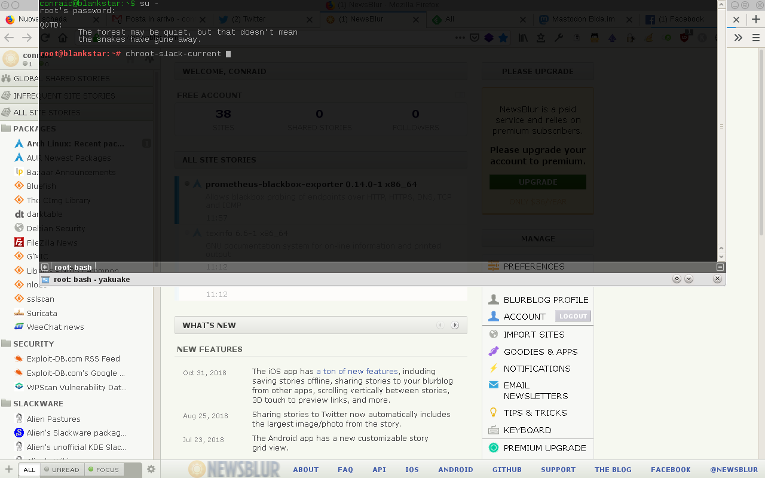
Task: Click the Premium Upgrade green circle icon
Action: (494, 448)
